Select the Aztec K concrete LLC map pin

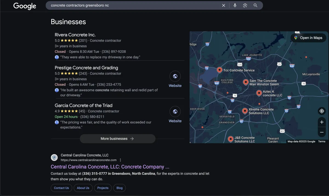point(259,93)
